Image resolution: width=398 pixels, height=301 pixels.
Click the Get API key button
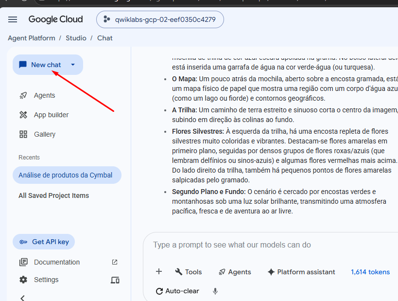pyautogui.click(x=44, y=242)
